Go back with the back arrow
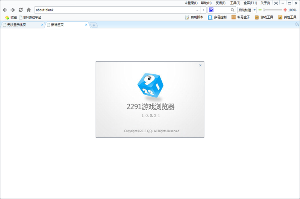300x199 pixels. coord(5,10)
